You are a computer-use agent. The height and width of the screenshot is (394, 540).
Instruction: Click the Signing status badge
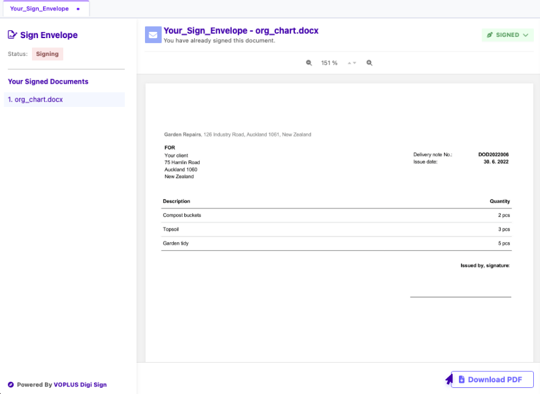tap(47, 54)
